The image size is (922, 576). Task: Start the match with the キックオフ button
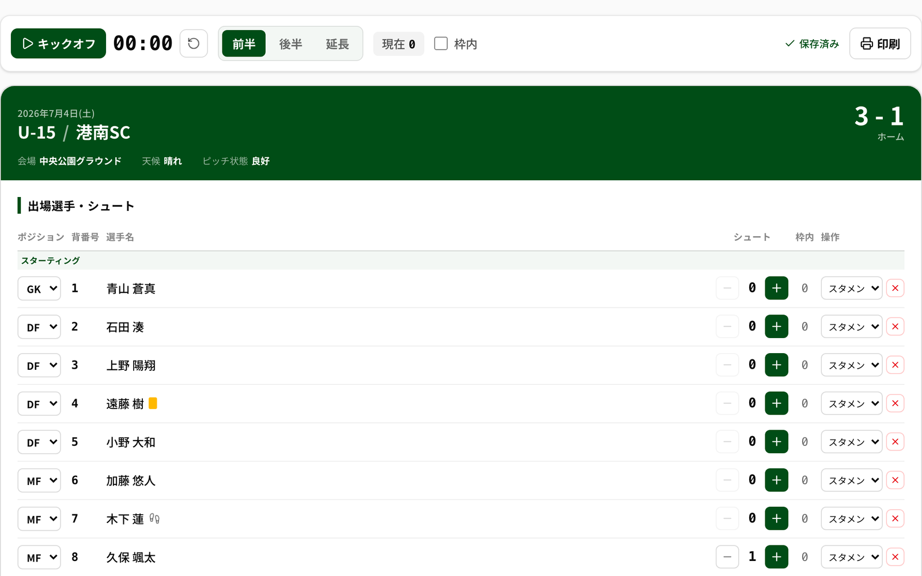58,44
